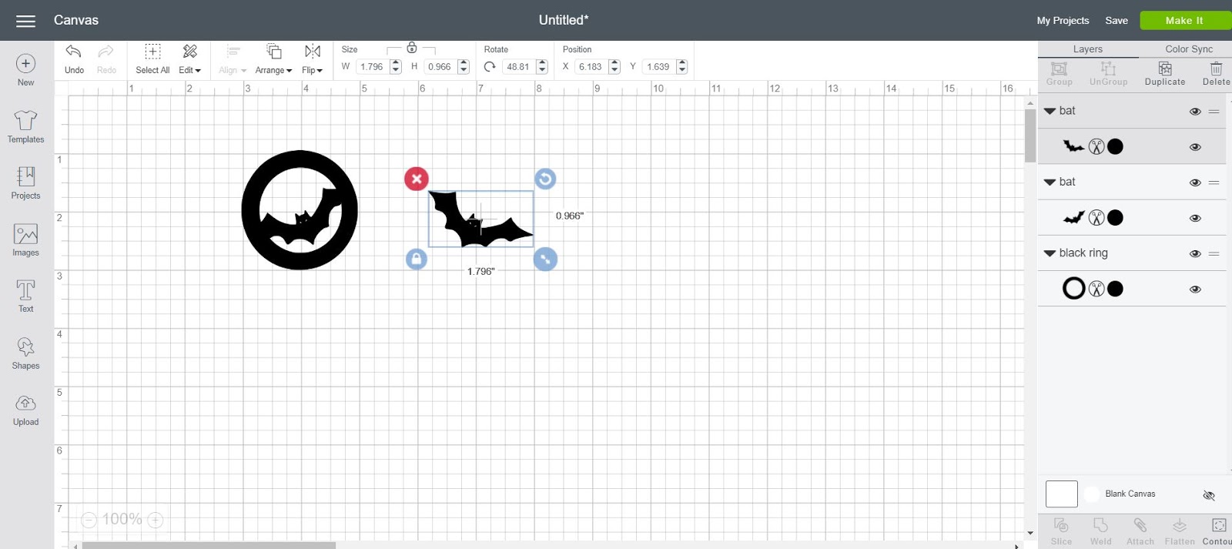This screenshot has height=549, width=1232.
Task: Save the project
Action: [1116, 21]
